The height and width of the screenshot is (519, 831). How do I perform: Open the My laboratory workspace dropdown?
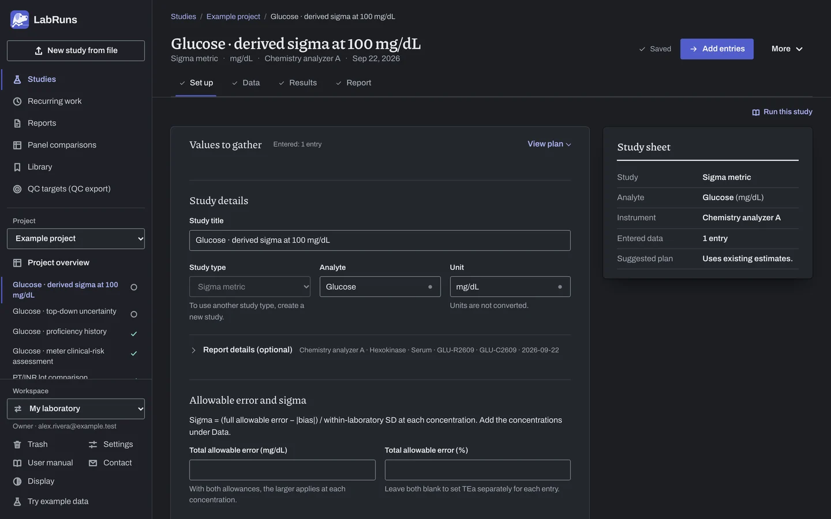tap(76, 409)
